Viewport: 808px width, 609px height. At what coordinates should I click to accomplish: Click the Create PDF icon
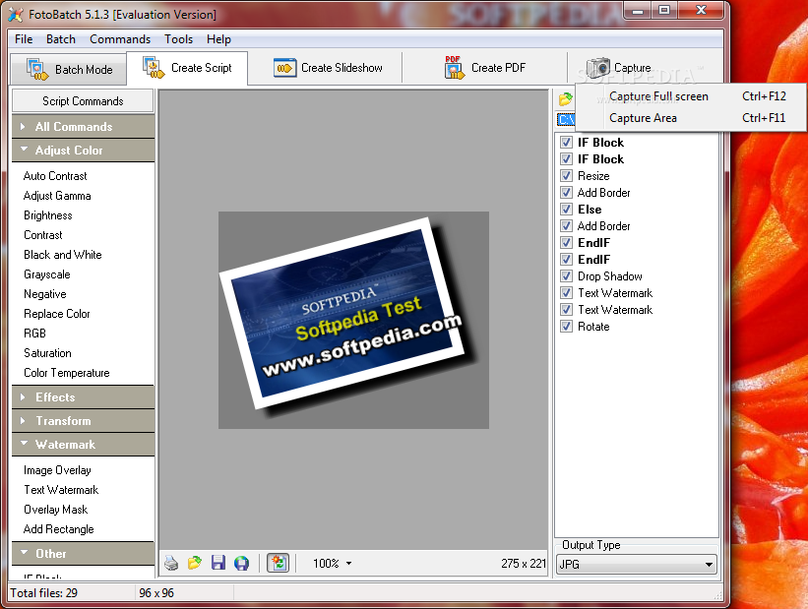click(x=454, y=68)
